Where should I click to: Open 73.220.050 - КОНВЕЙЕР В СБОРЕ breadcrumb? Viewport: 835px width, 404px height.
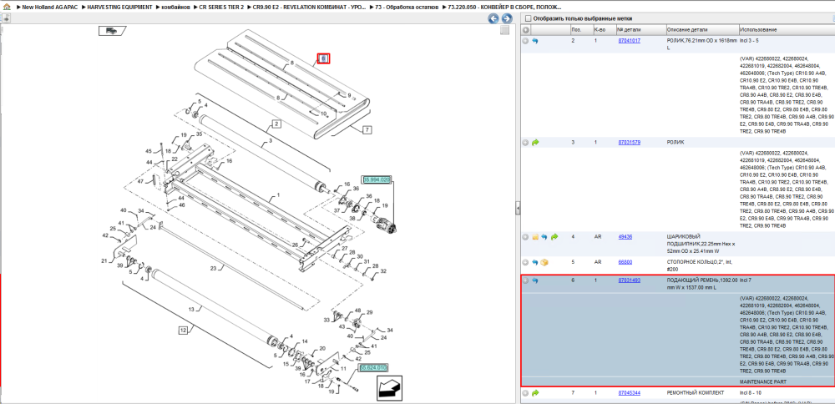504,8
